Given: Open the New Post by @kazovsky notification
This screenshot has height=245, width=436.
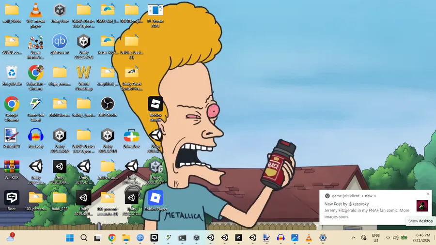Looking at the screenshot, I should tap(375, 207).
